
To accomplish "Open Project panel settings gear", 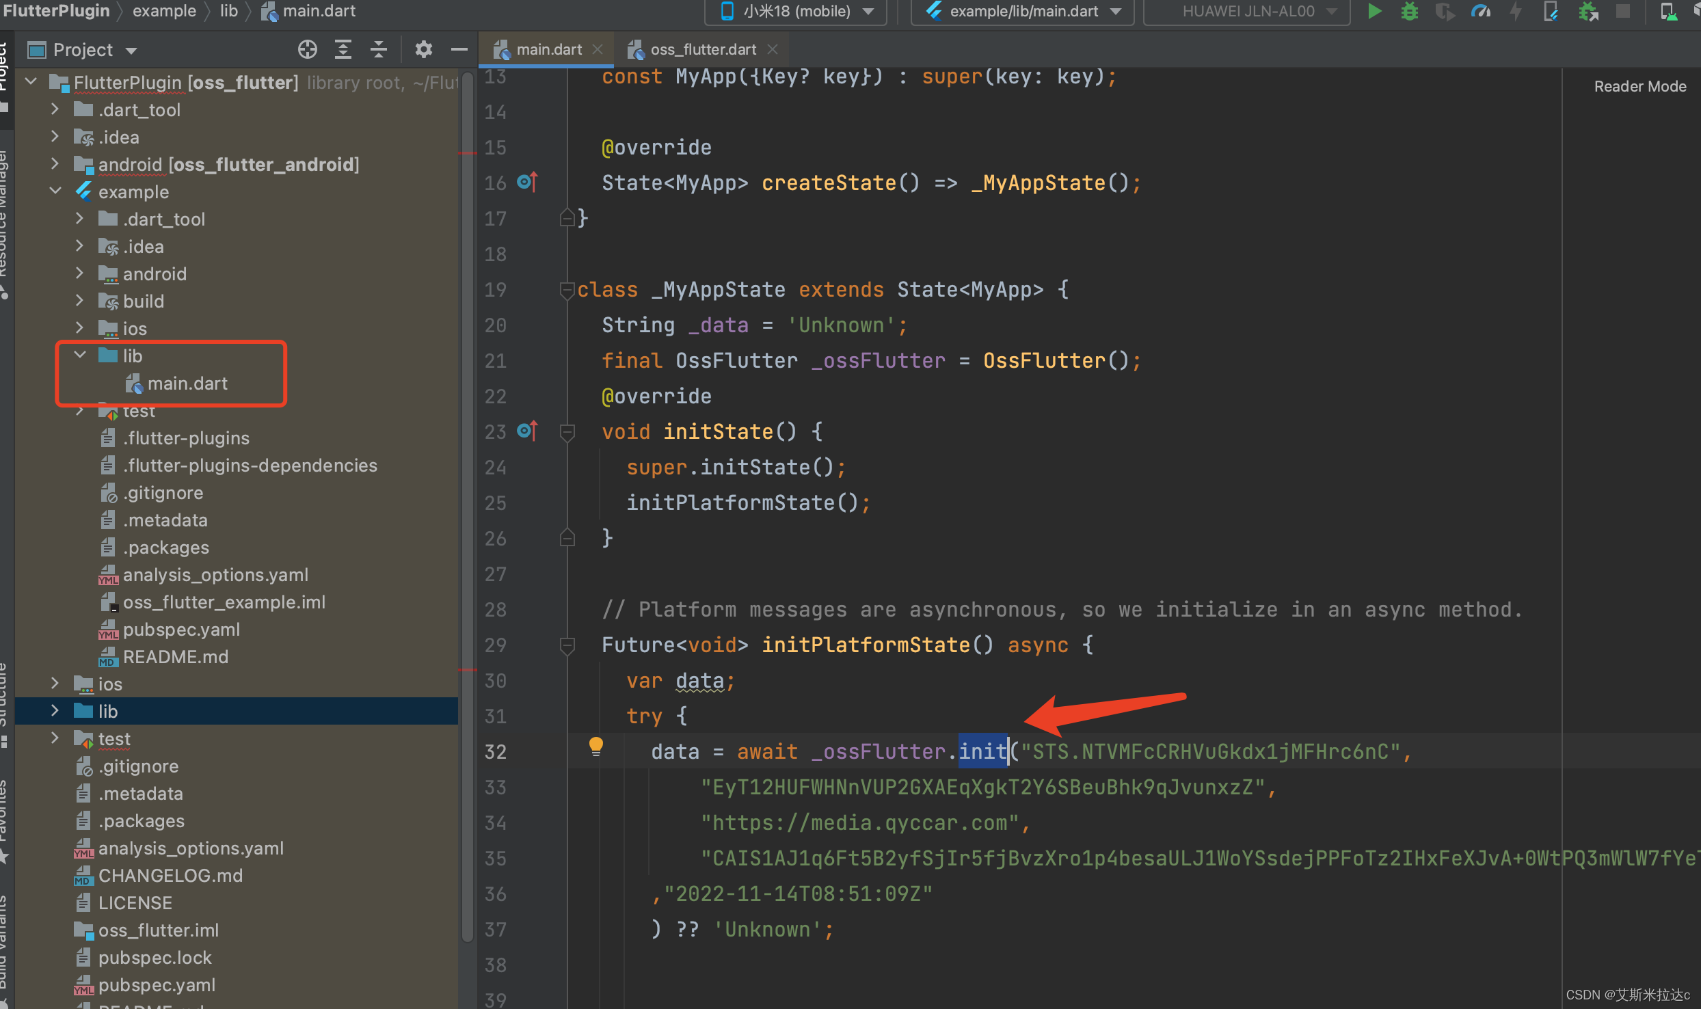I will pos(423,49).
